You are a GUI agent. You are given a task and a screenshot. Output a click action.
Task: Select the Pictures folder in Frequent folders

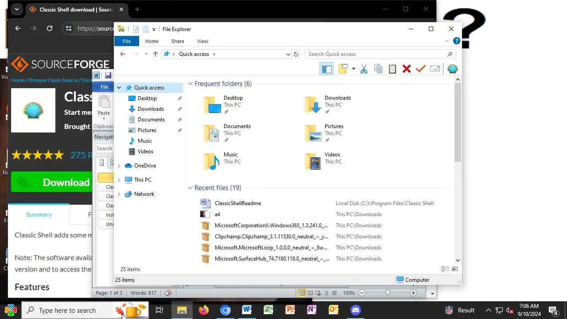click(324, 133)
